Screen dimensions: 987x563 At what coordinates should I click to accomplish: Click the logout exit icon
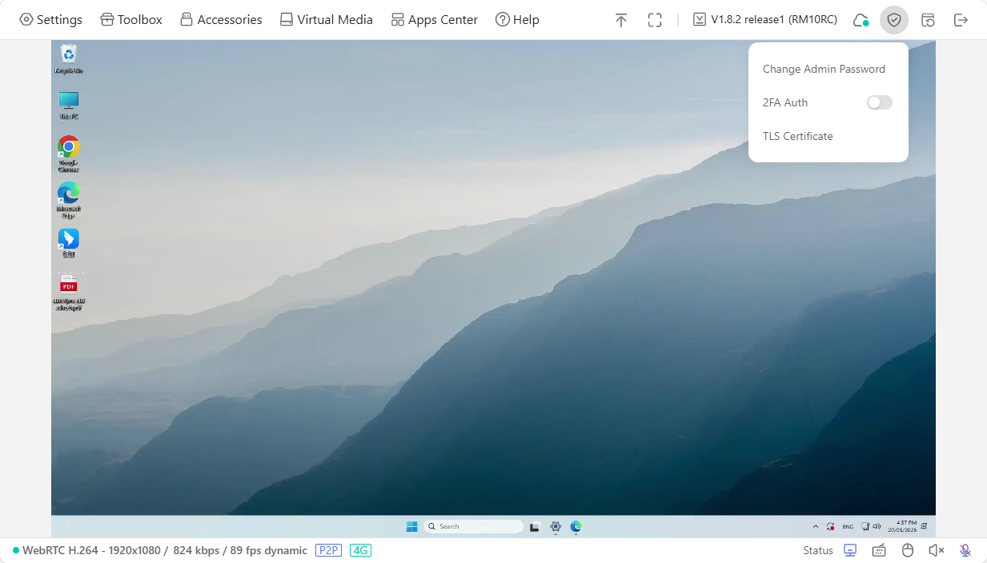[961, 20]
